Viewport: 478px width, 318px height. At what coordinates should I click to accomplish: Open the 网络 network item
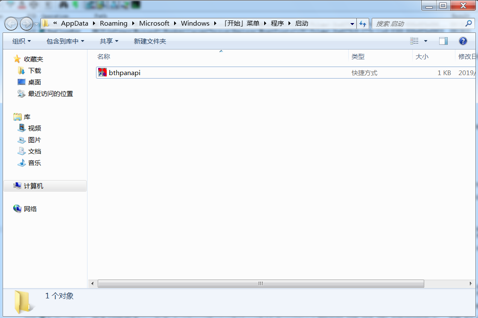tap(30, 209)
